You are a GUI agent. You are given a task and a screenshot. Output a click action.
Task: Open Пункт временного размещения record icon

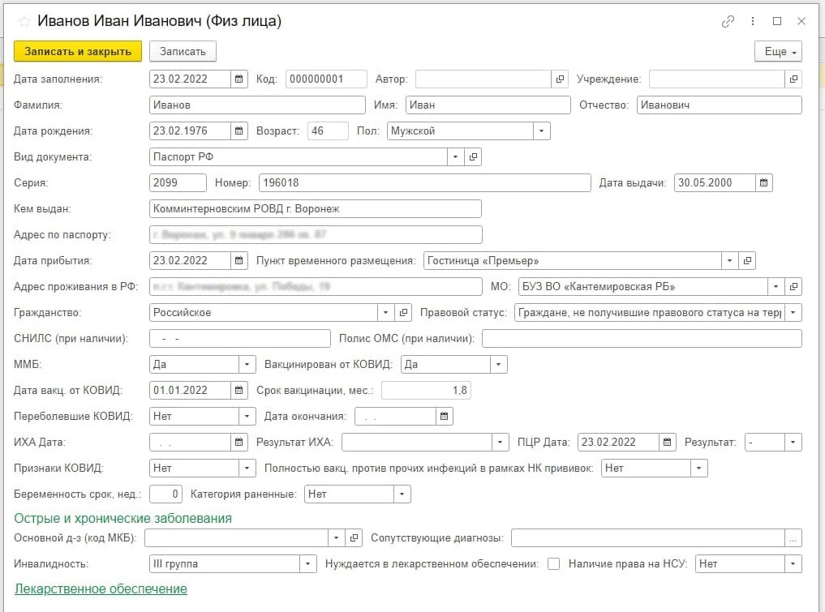(x=747, y=260)
